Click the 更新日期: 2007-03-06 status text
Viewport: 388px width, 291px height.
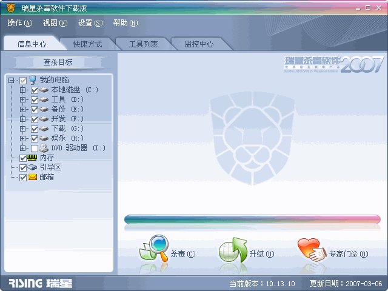click(x=346, y=283)
